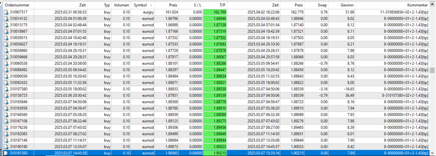The height and width of the screenshot is (156, 436).
Task: Click the order icon beside 310158725
Action: 6,96
